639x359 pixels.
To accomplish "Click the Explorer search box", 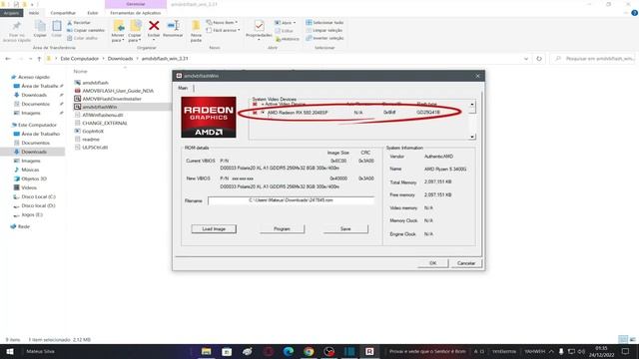I will [x=592, y=59].
